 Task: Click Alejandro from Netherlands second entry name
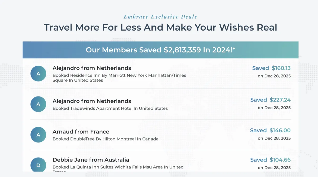click(x=92, y=101)
